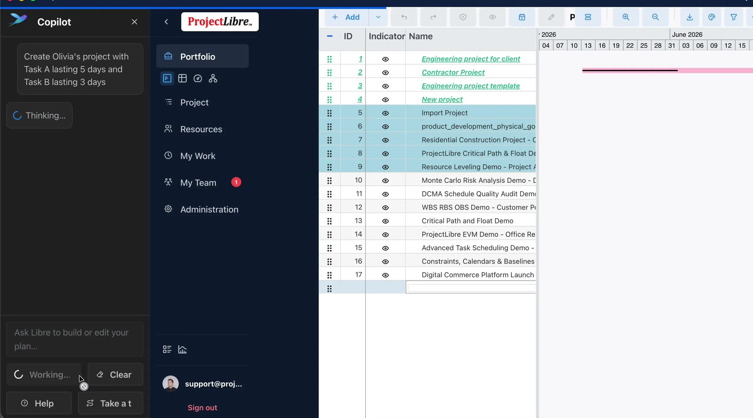Click the undo arrow in toolbar
The height and width of the screenshot is (418, 753).
point(404,17)
